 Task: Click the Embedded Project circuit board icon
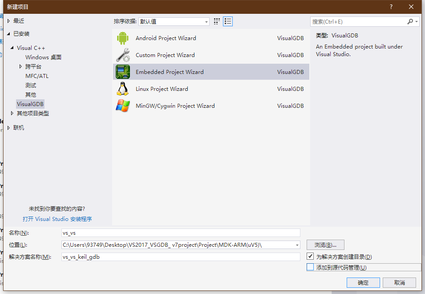[122, 72]
